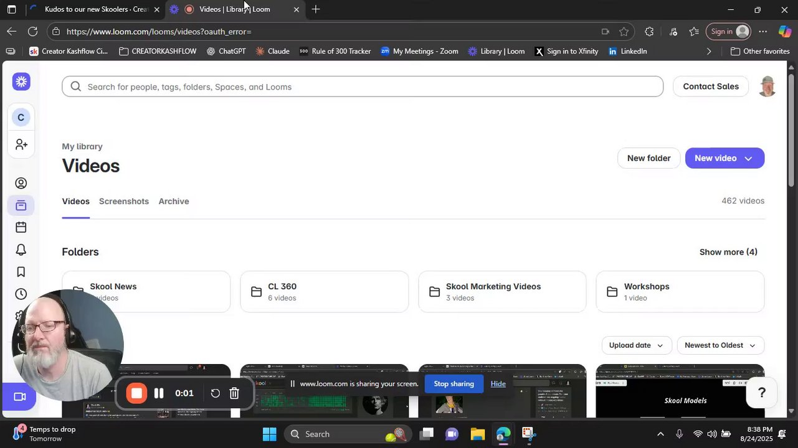Click Stop sharing button

[x=454, y=384]
